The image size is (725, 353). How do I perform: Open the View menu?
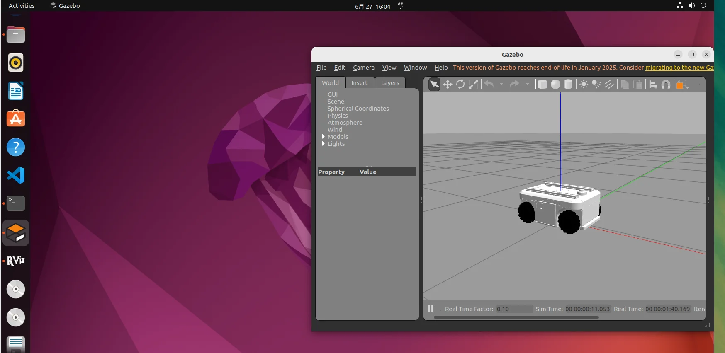[x=389, y=68]
